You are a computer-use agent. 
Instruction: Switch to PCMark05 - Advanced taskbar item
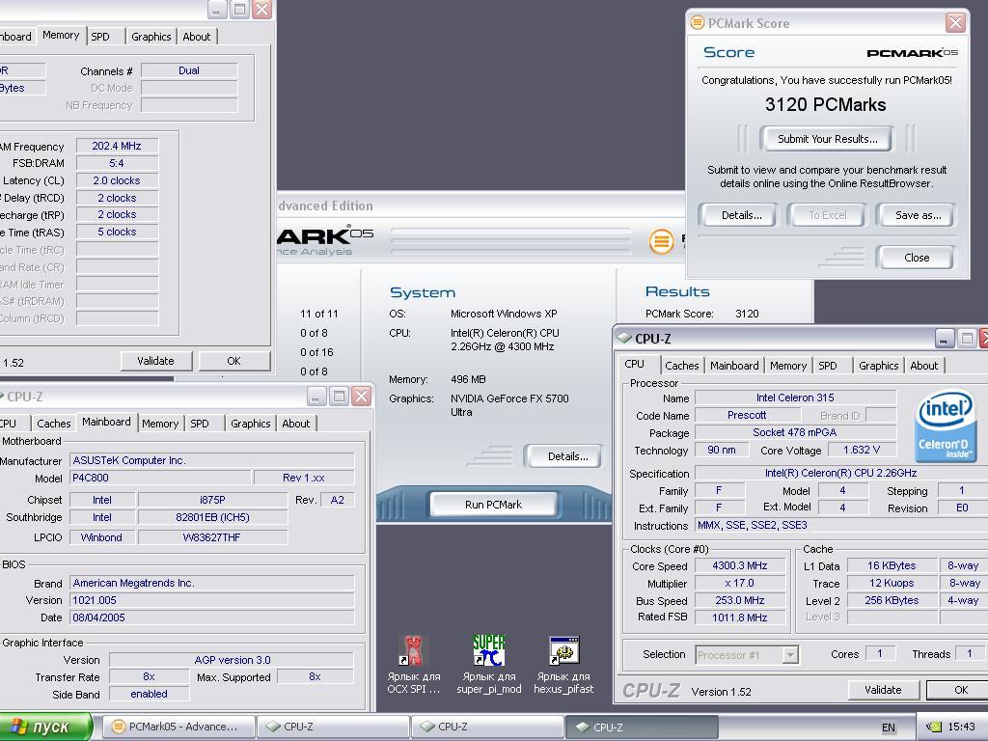click(x=178, y=727)
